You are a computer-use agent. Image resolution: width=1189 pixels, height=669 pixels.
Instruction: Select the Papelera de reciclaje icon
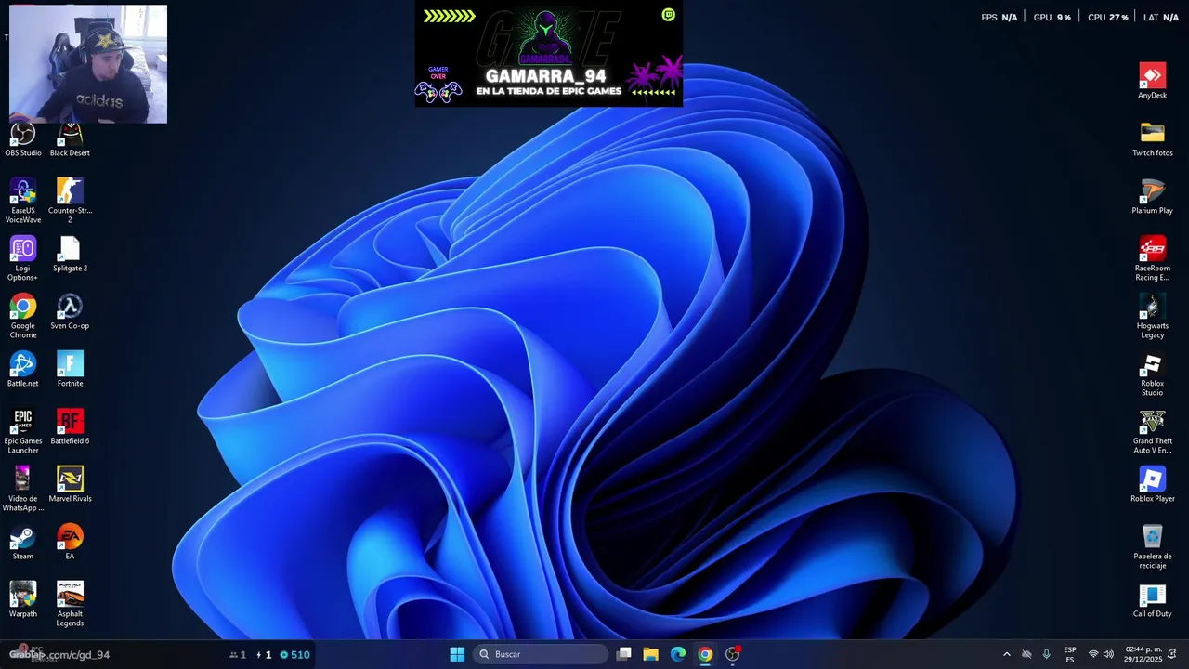click(1153, 546)
